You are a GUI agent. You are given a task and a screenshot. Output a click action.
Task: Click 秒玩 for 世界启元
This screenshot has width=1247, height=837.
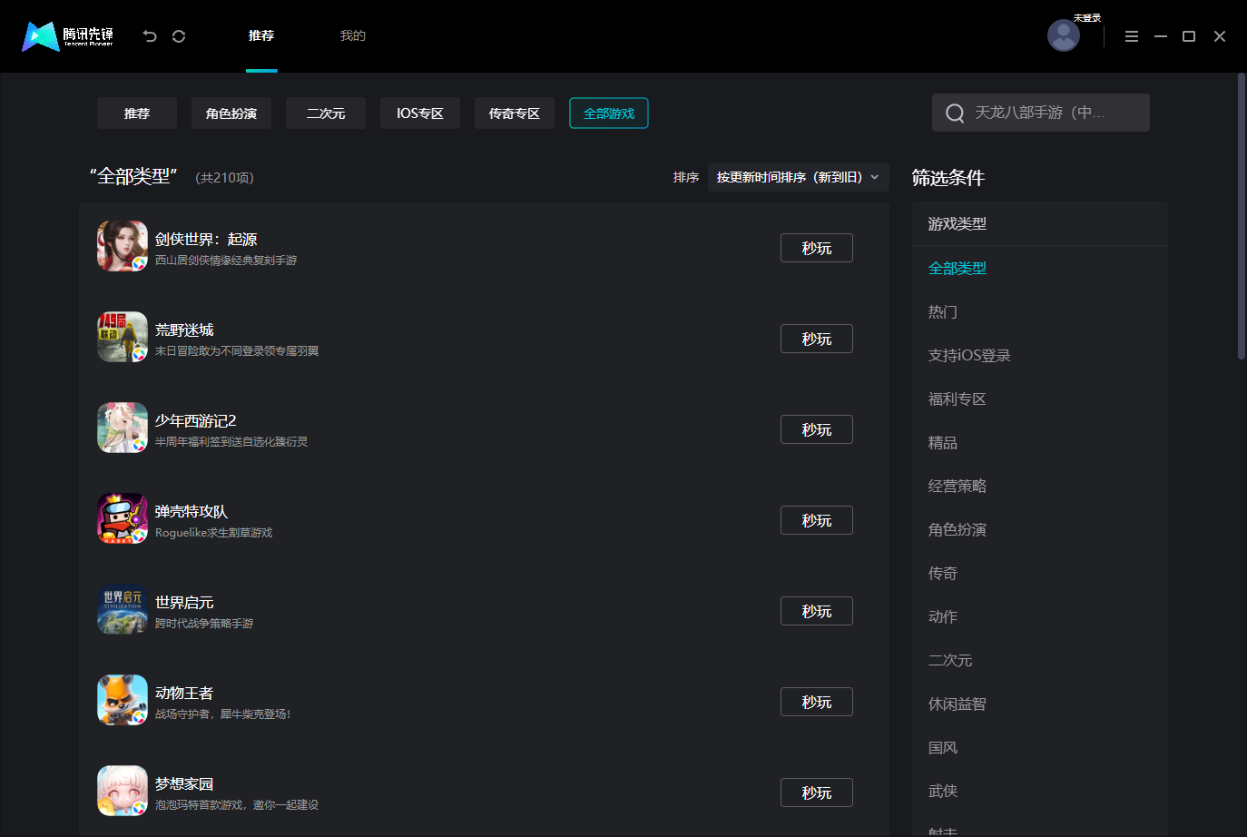[x=817, y=611]
